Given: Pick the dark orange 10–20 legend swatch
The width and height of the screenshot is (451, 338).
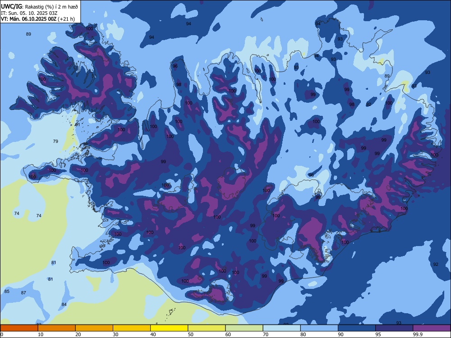Looking at the screenshot, I should (57, 328).
